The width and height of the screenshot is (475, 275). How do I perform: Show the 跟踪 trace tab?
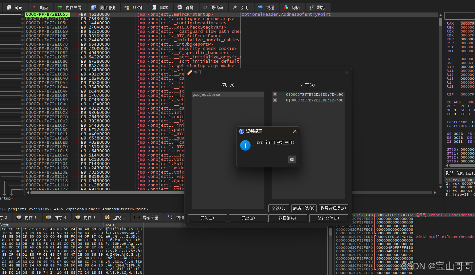click(317, 7)
